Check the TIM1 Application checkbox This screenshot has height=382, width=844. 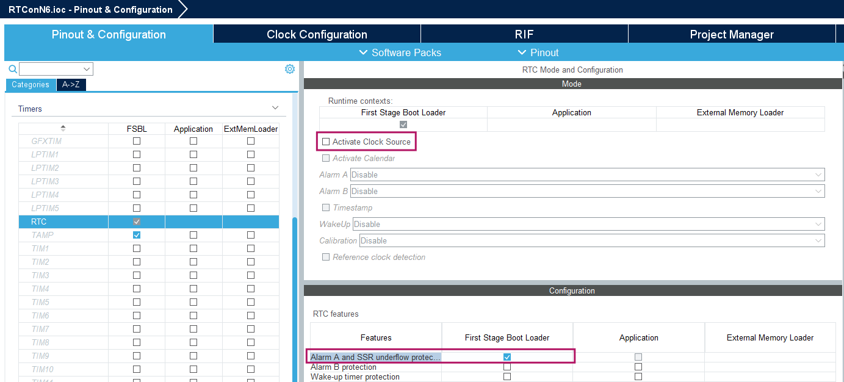point(193,248)
